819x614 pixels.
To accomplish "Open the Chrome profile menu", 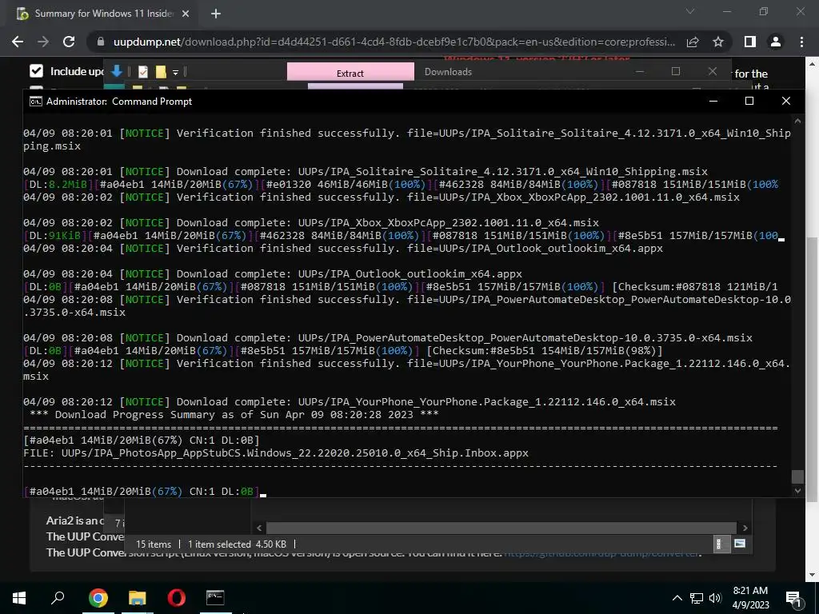I will pyautogui.click(x=776, y=42).
